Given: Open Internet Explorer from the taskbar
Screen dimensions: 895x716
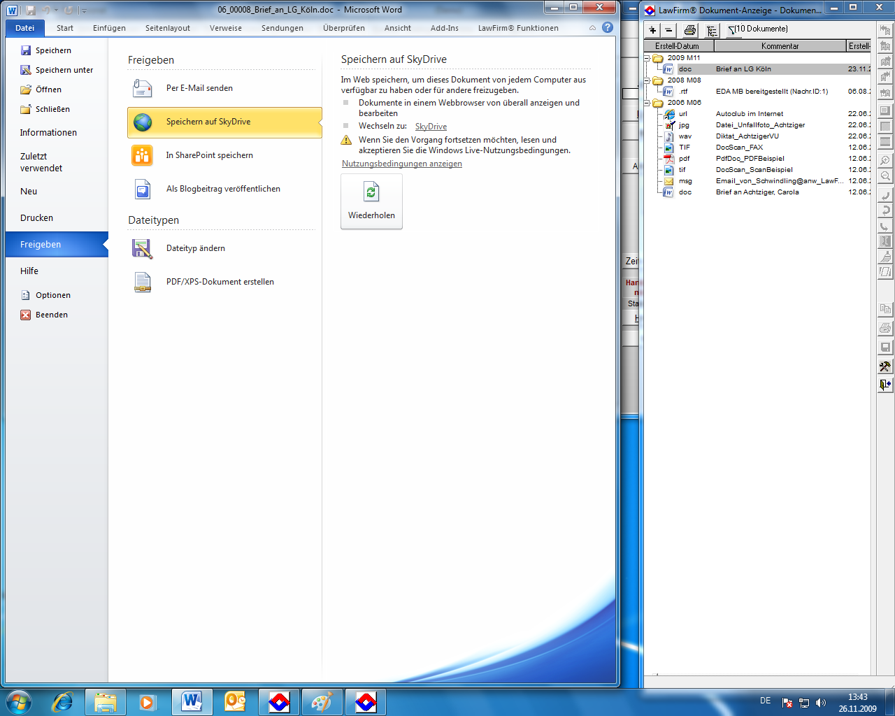Looking at the screenshot, I should click(62, 702).
